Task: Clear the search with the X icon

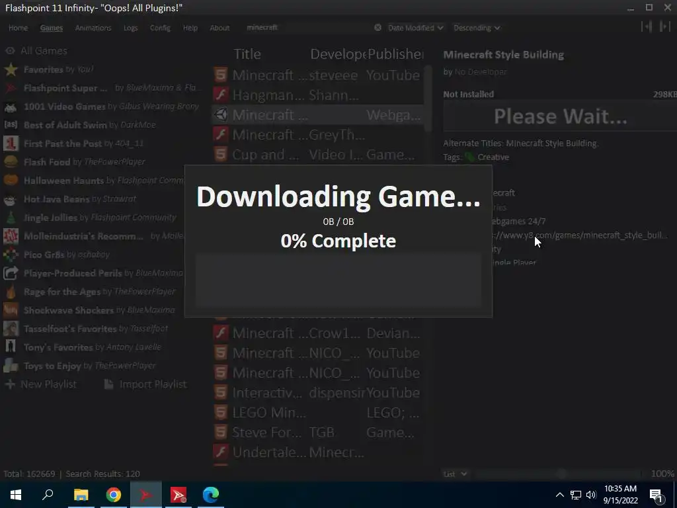Action: click(378, 28)
